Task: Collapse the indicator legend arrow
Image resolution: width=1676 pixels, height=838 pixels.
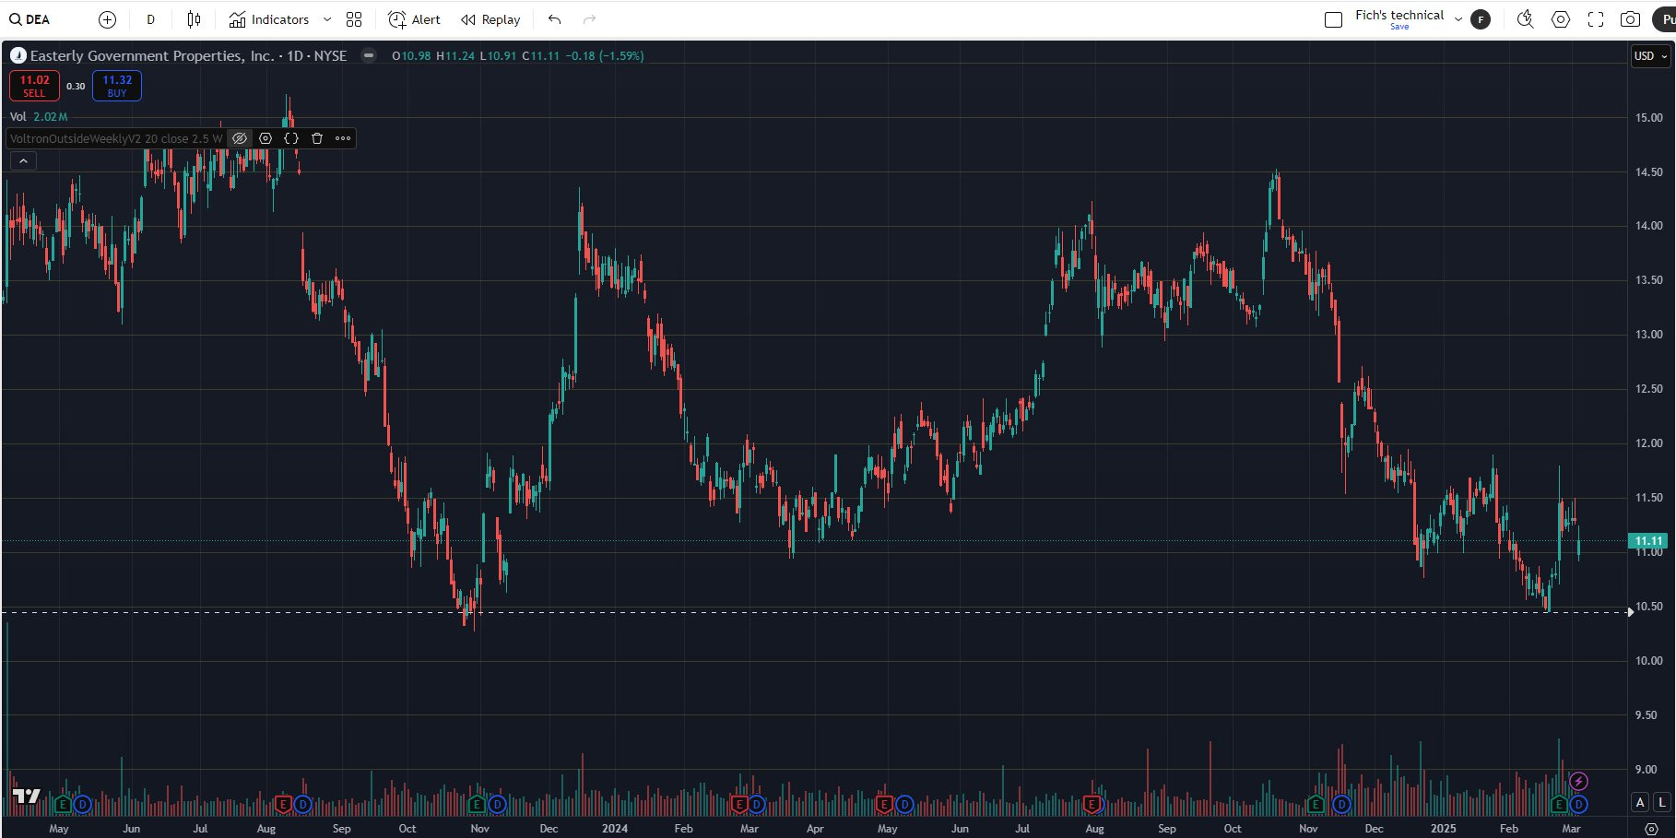Action: pyautogui.click(x=23, y=161)
